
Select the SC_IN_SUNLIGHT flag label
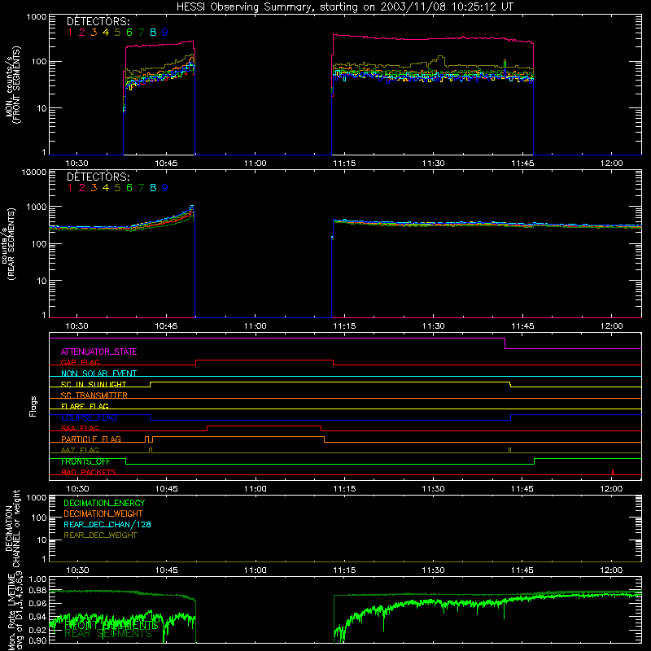click(94, 384)
